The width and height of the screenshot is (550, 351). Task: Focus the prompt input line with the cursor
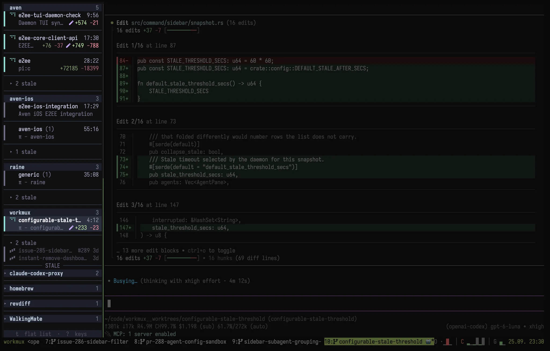(x=324, y=304)
